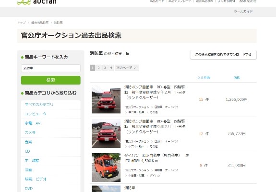Click 次のページ next page button

[x=127, y=68]
